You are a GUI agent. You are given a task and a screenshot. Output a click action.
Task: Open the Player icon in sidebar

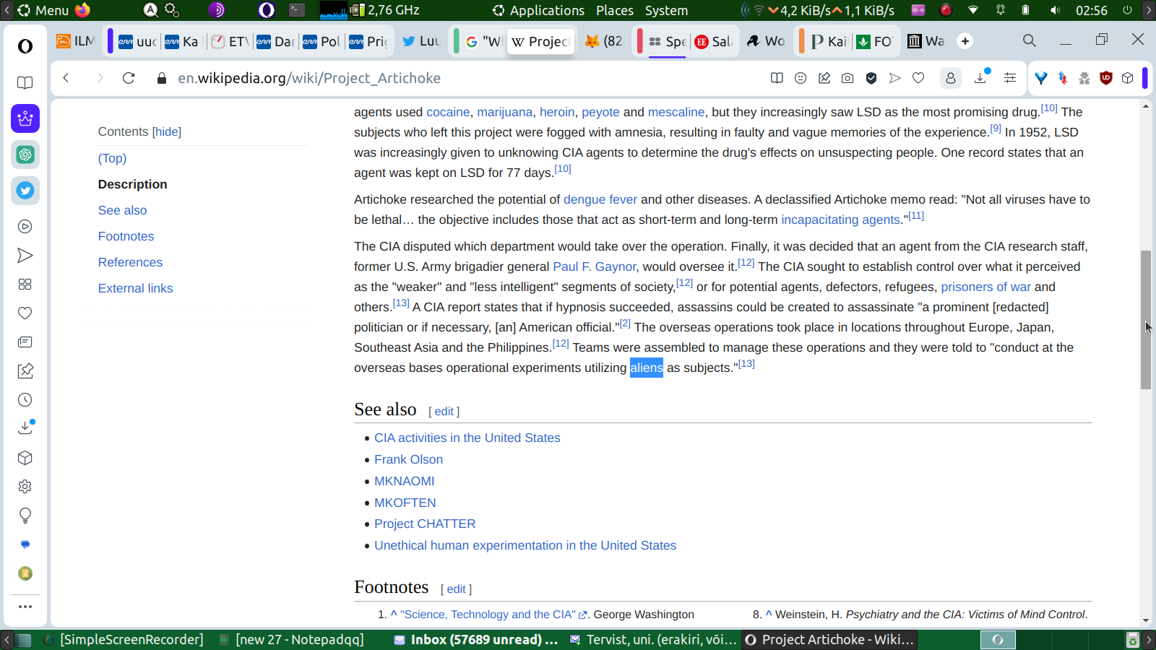tap(25, 227)
